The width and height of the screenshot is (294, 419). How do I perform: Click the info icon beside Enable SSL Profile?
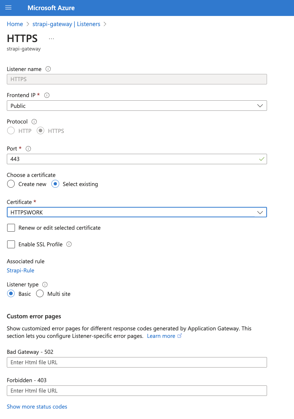click(x=69, y=244)
